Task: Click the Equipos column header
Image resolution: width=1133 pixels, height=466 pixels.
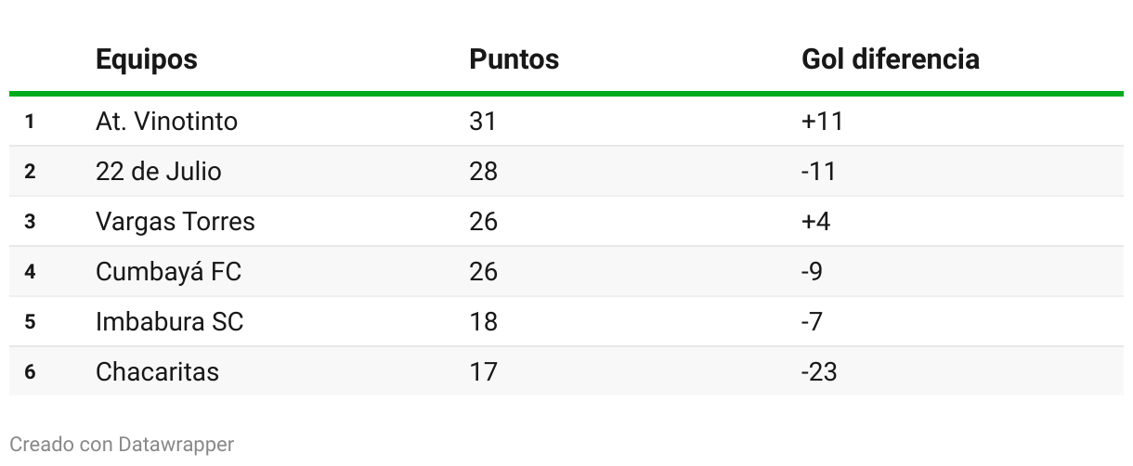Action: coord(146,59)
